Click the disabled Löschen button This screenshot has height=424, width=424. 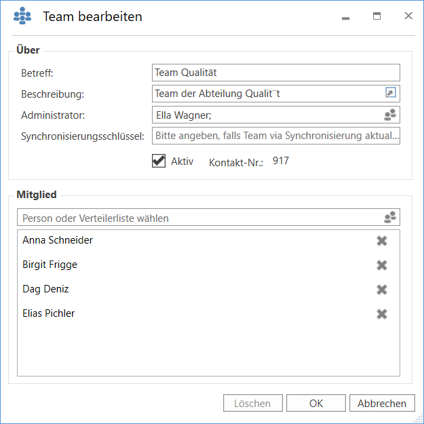(252, 403)
